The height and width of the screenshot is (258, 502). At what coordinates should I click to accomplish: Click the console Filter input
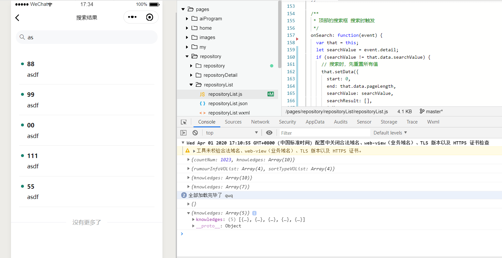(x=324, y=133)
